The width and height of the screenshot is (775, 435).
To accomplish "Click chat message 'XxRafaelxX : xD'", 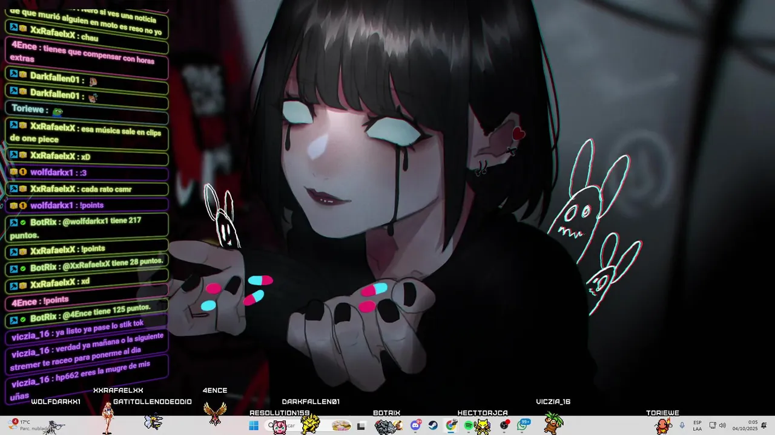I will click(x=87, y=156).
